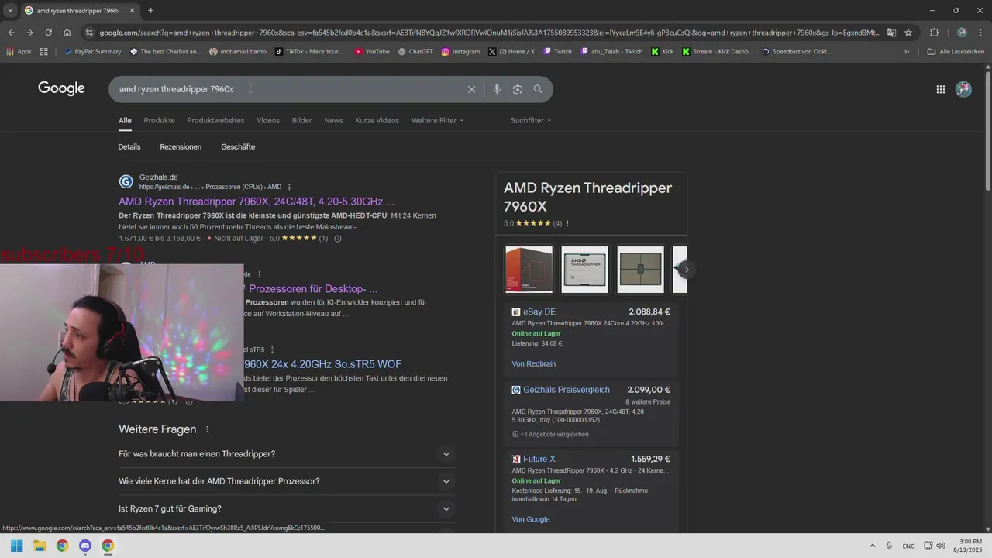Viewport: 992px width, 558px height.
Task: Click the browser forward arrow
Action: click(x=29, y=33)
